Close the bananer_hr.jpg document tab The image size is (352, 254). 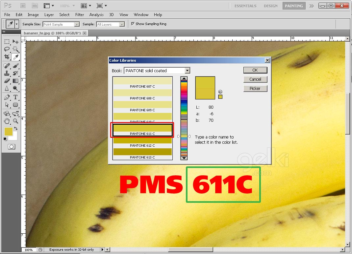coord(85,33)
